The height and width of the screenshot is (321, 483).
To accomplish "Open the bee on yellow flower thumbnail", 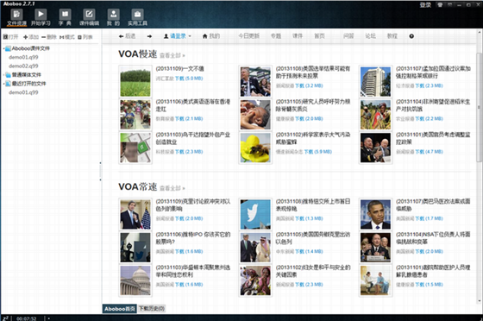I will tap(255, 148).
